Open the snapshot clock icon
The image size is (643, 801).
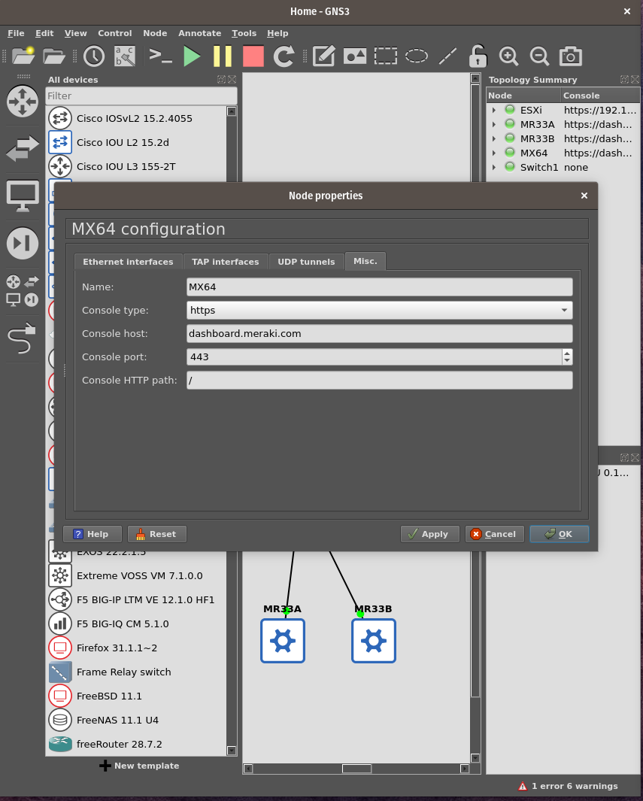[x=94, y=56]
